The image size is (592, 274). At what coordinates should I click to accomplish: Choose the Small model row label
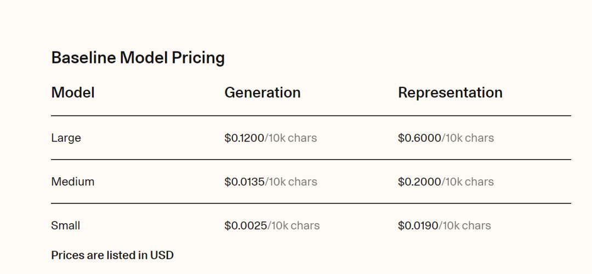[66, 225]
